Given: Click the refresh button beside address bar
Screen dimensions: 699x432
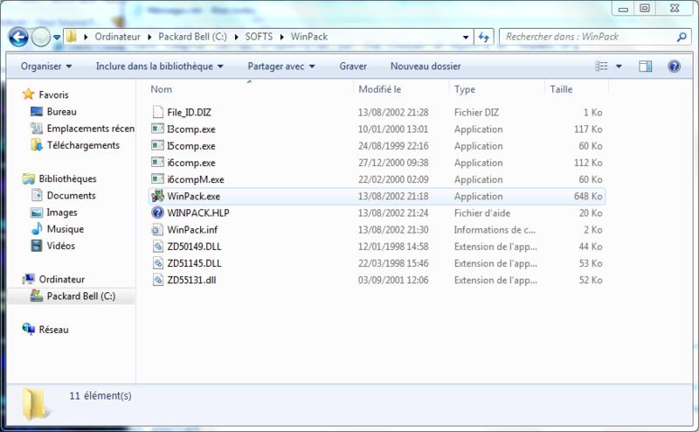Looking at the screenshot, I should [x=483, y=37].
